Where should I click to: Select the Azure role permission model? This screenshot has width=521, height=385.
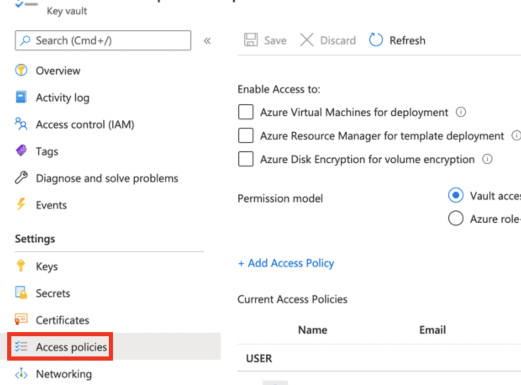[456, 218]
